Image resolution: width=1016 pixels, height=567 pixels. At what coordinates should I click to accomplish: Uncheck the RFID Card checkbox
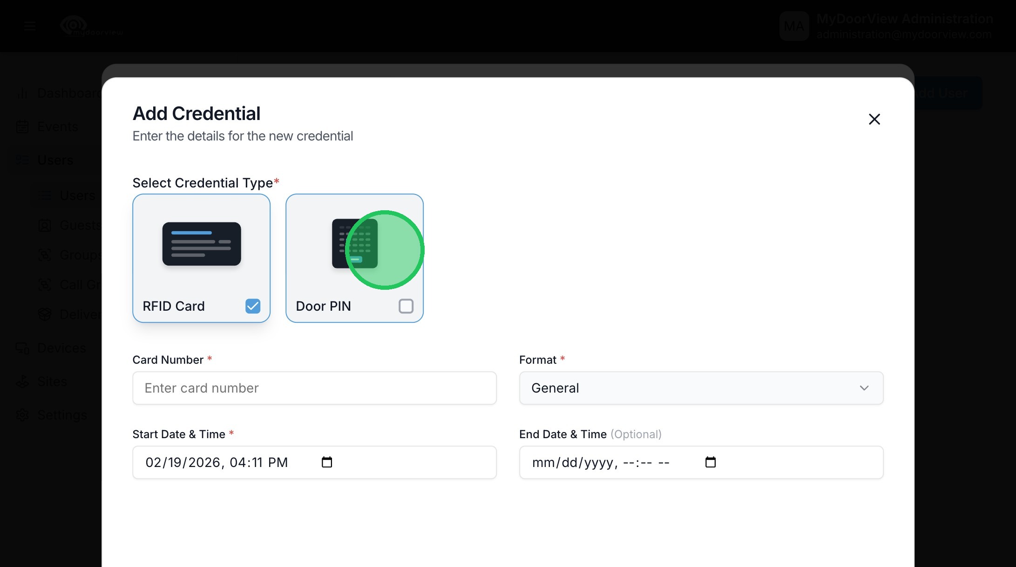[x=253, y=306]
